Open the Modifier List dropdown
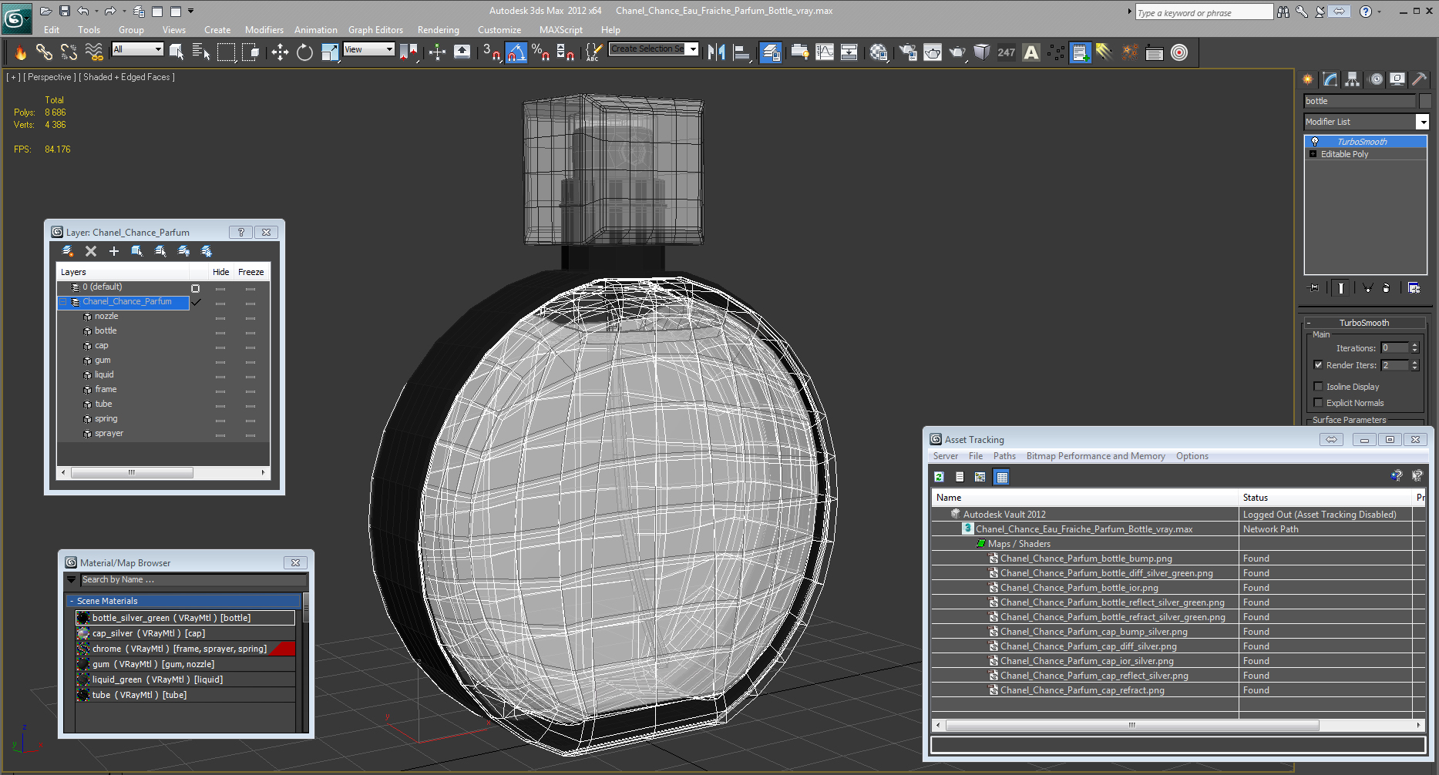The image size is (1439, 775). (1423, 122)
